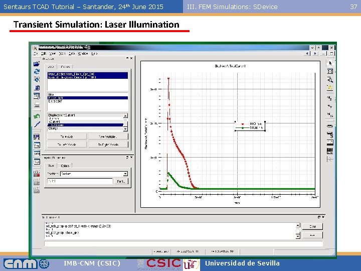Image resolution: width=361 pixels, height=271 pixels.
Task: Click the Clear button in Tcl Command panel
Action: pyautogui.click(x=313, y=226)
